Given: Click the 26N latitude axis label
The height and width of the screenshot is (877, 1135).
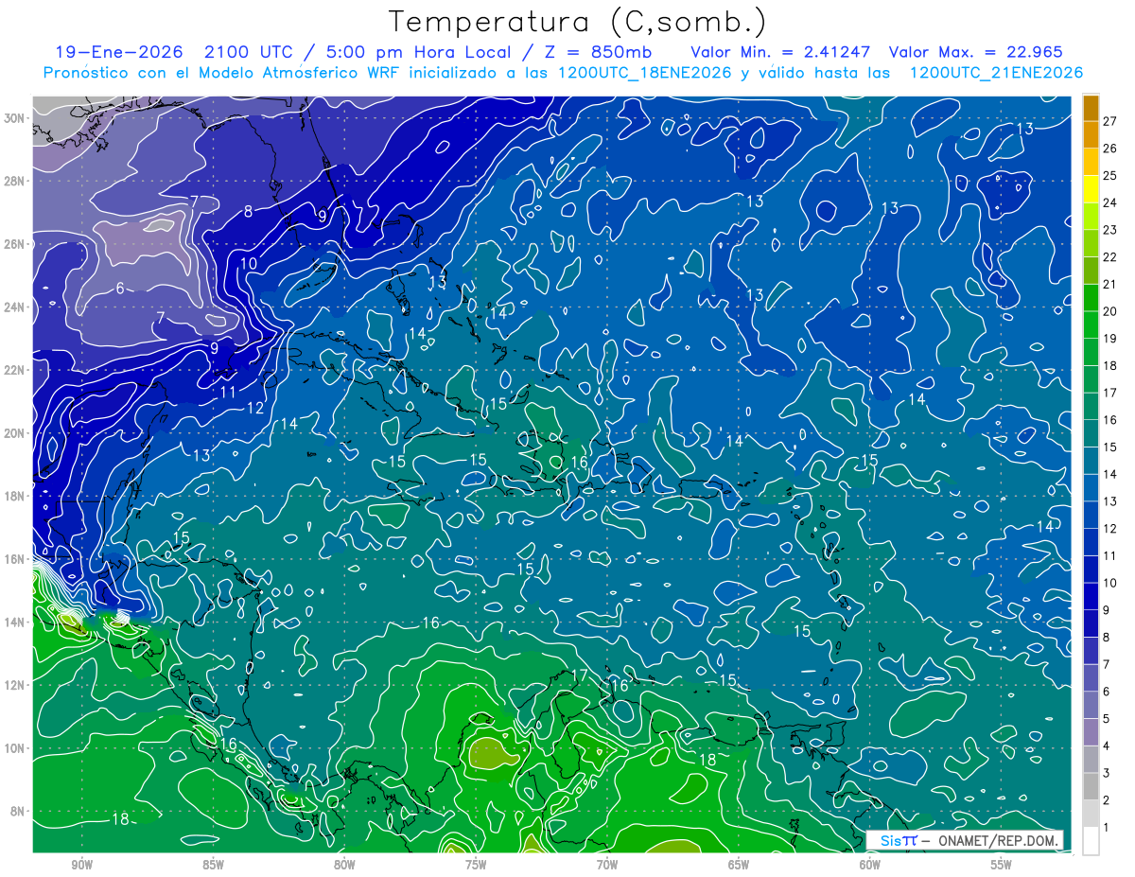Looking at the screenshot, I should coord(14,244).
